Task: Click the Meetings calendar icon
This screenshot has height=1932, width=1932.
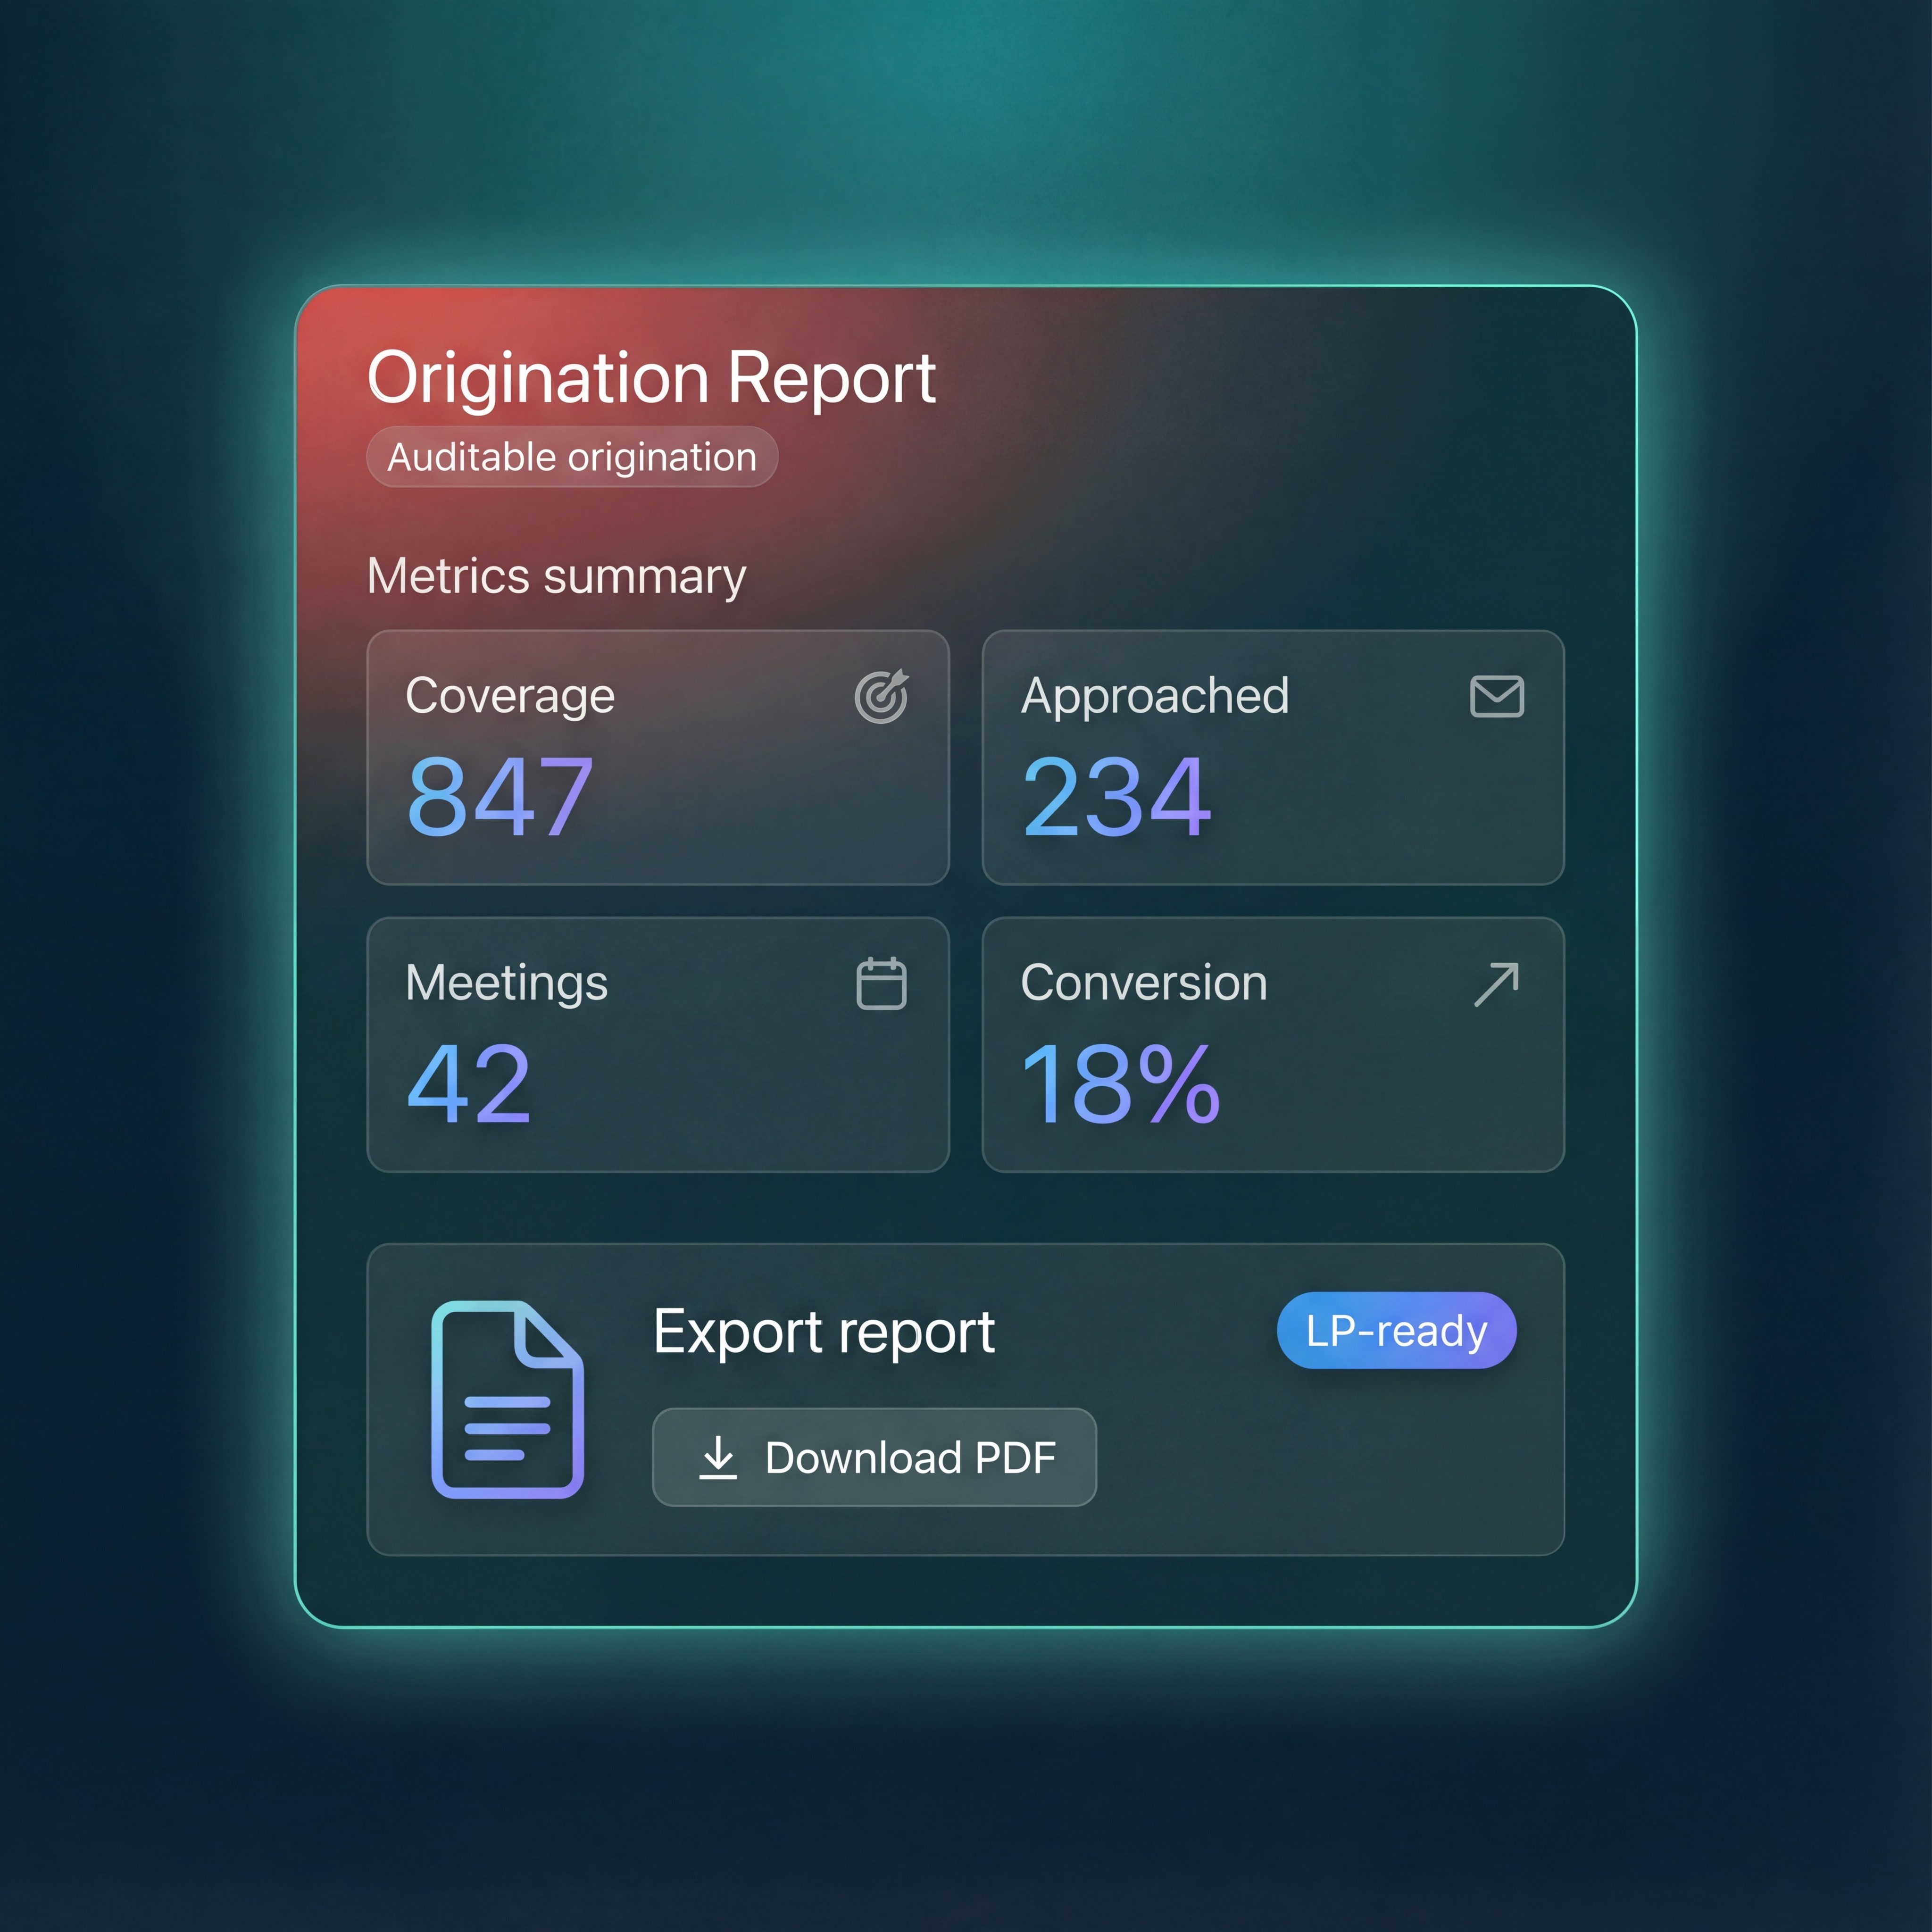Action: (x=881, y=984)
